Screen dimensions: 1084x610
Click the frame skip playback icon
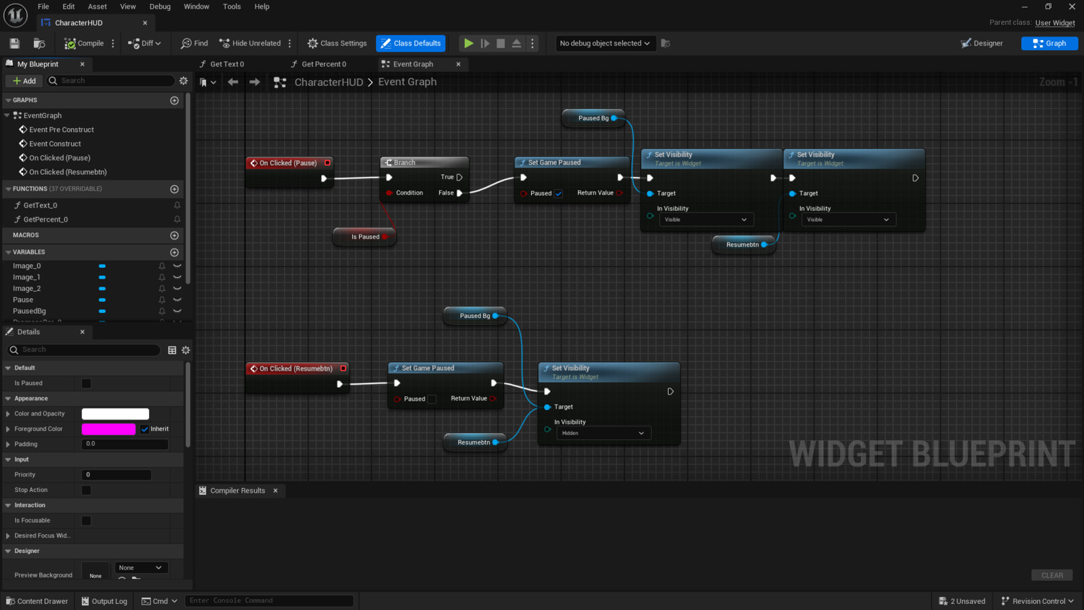(x=484, y=43)
